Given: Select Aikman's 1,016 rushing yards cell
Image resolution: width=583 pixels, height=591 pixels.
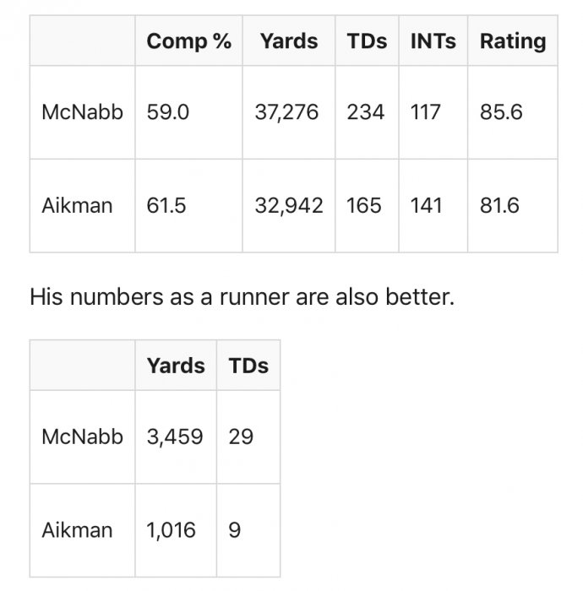Looking at the screenshot, I should click(176, 530).
